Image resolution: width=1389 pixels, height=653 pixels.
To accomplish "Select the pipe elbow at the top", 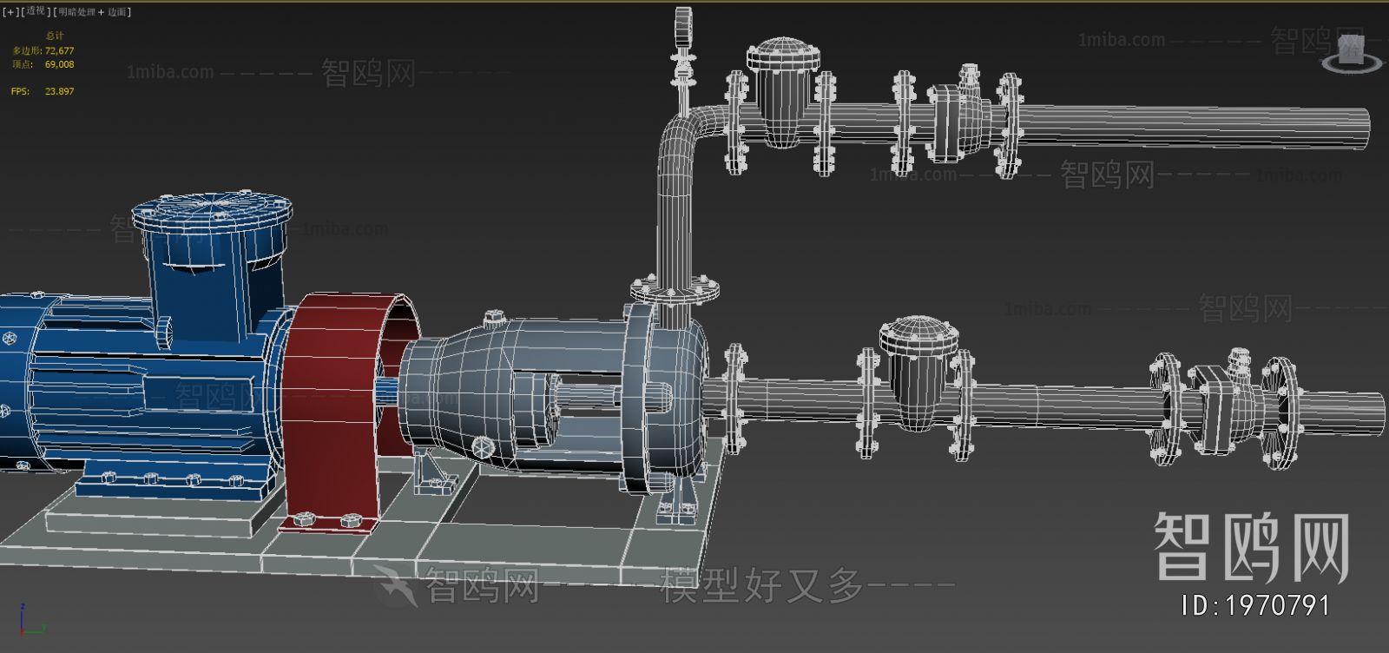I will pos(686,135).
